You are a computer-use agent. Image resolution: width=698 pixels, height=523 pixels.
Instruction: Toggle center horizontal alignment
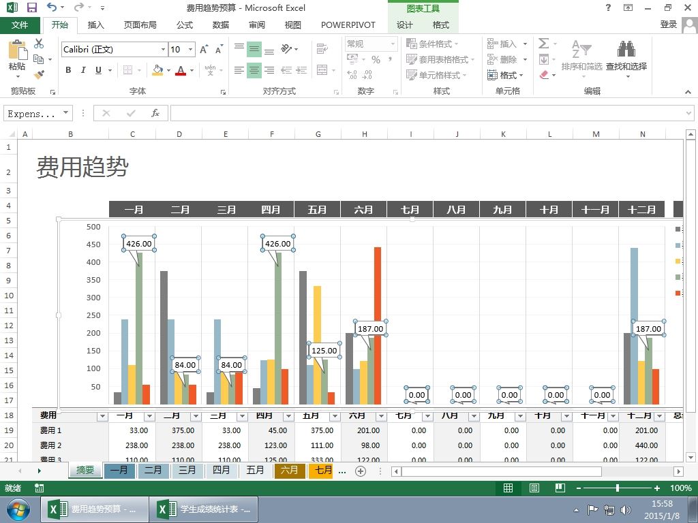254,70
